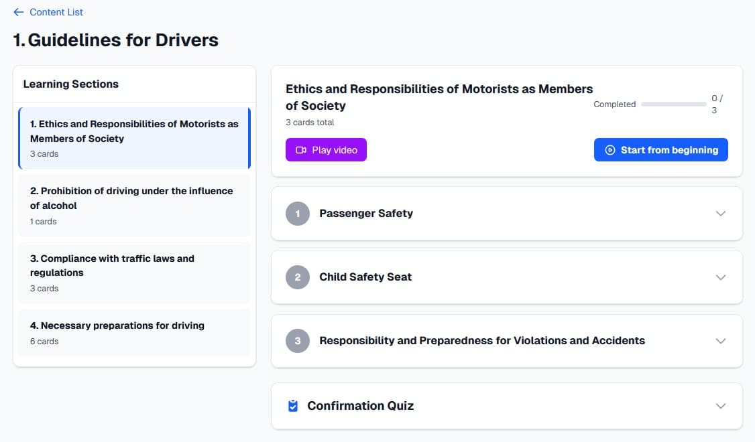Click the Passenger Safety card title
Viewport: 755px width, 442px height.
tap(366, 214)
